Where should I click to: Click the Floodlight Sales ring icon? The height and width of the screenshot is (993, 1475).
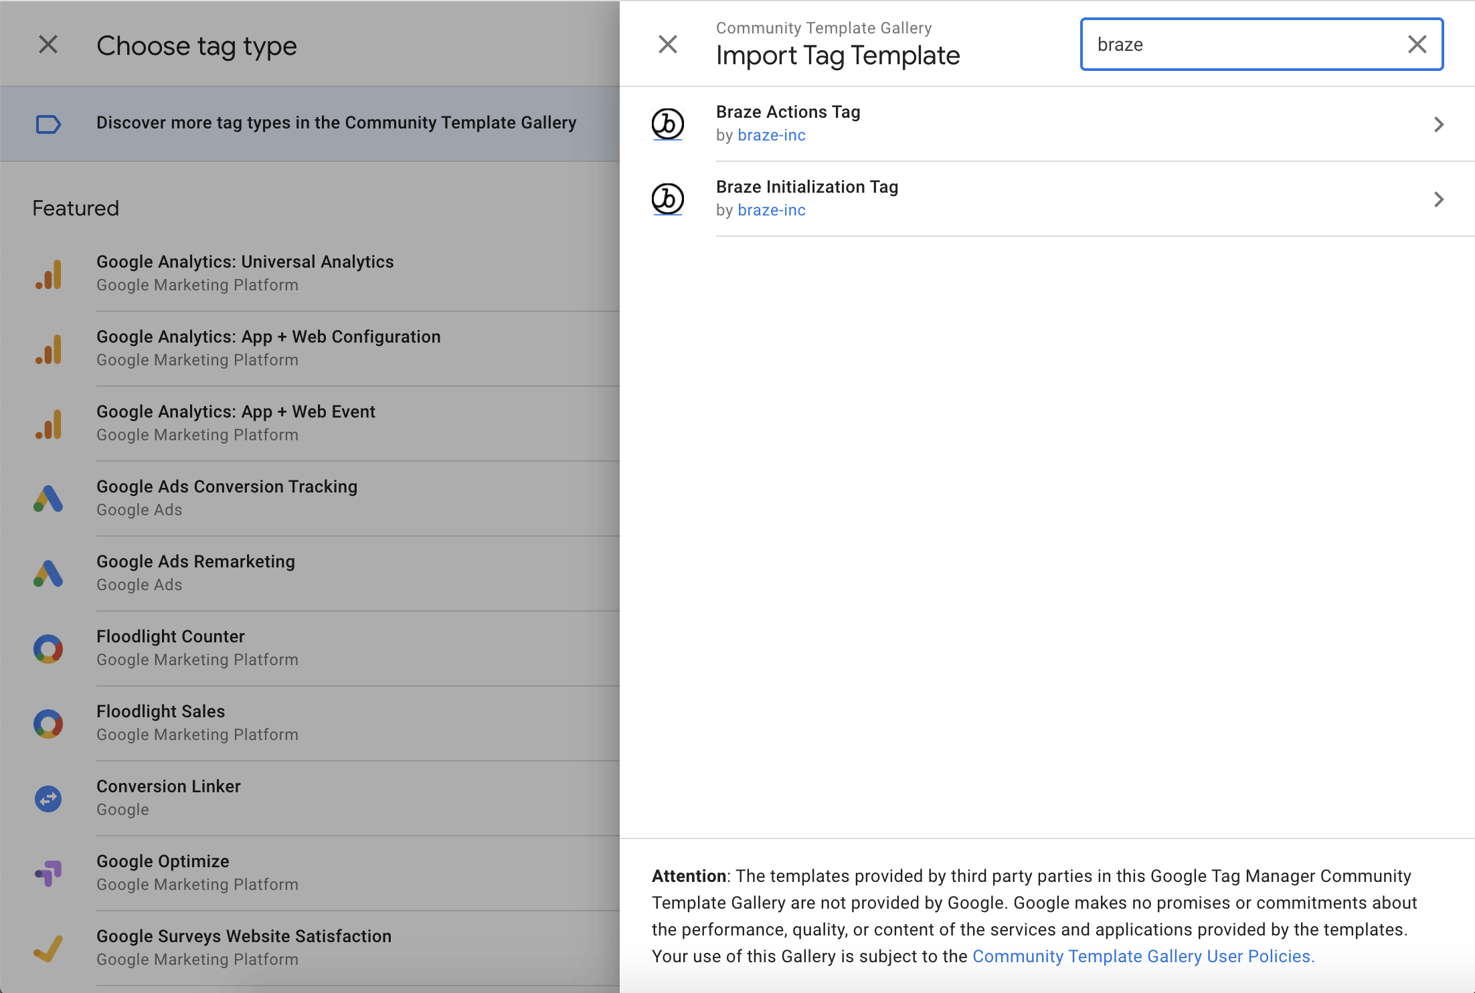(x=48, y=723)
